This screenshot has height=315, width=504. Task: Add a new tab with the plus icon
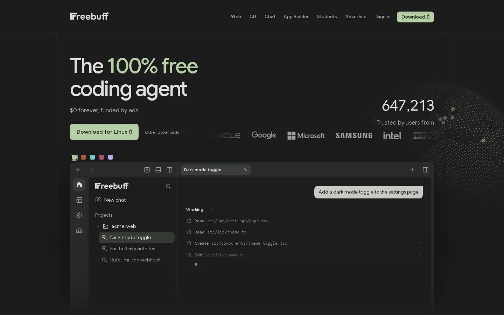(x=412, y=170)
